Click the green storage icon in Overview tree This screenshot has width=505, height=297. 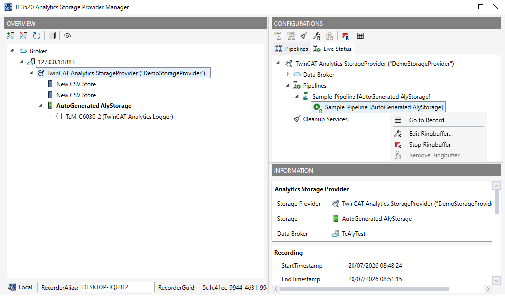pos(50,105)
